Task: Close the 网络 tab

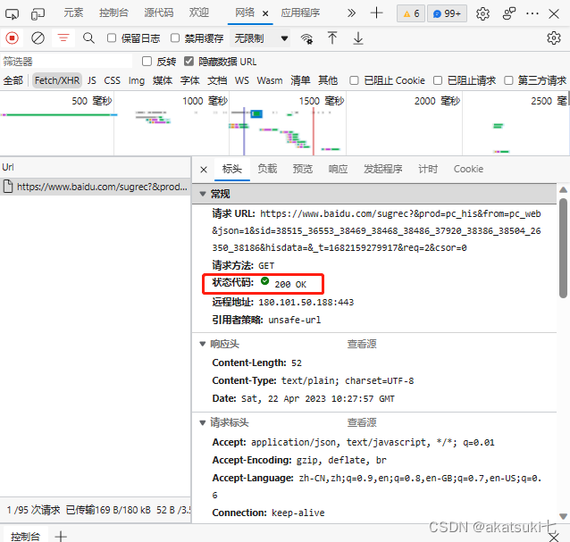Action: [265, 13]
